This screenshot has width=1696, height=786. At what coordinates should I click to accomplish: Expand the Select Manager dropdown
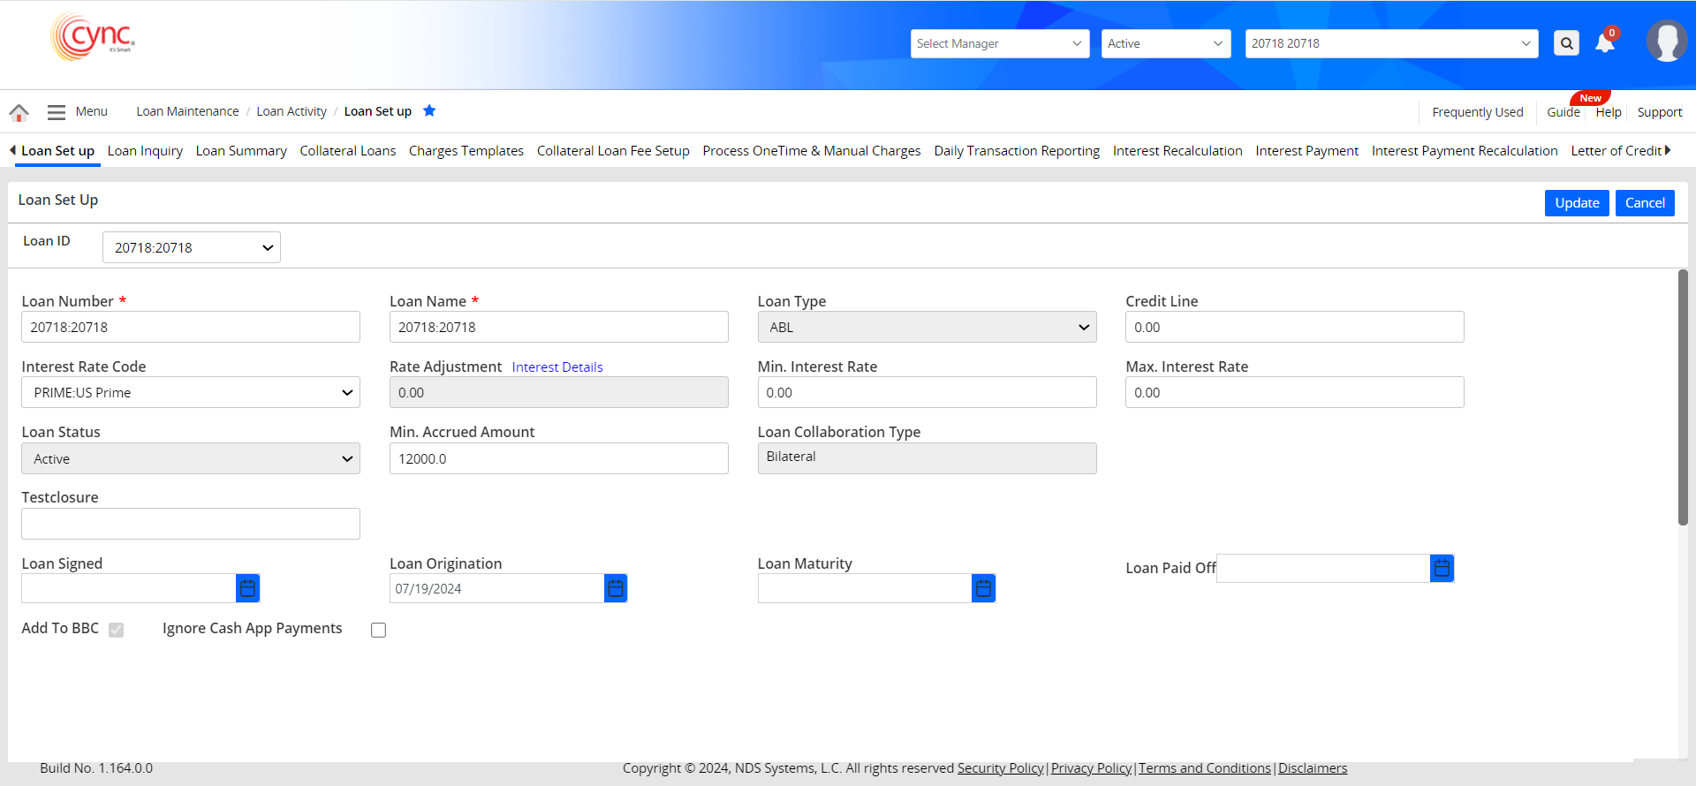998,43
